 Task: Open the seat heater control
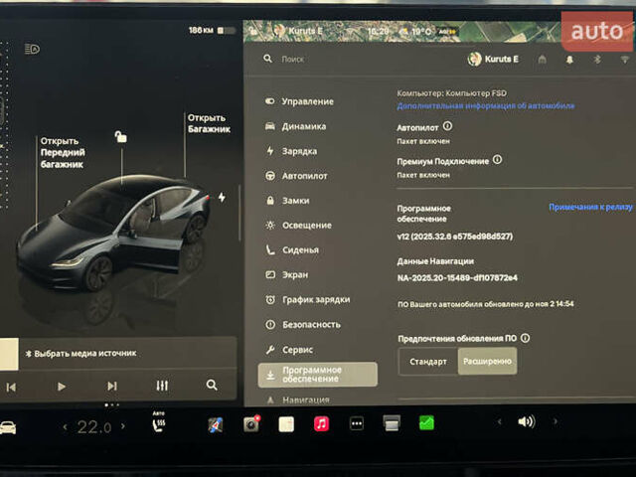pos(158,425)
